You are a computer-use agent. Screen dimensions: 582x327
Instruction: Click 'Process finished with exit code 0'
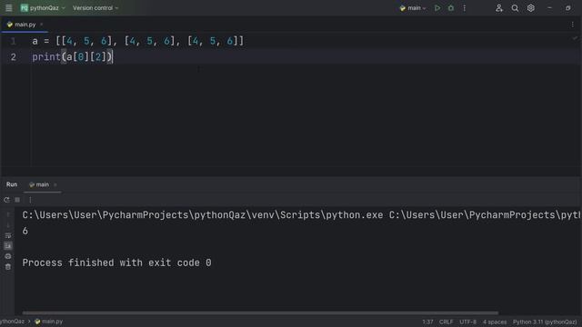[x=116, y=263]
